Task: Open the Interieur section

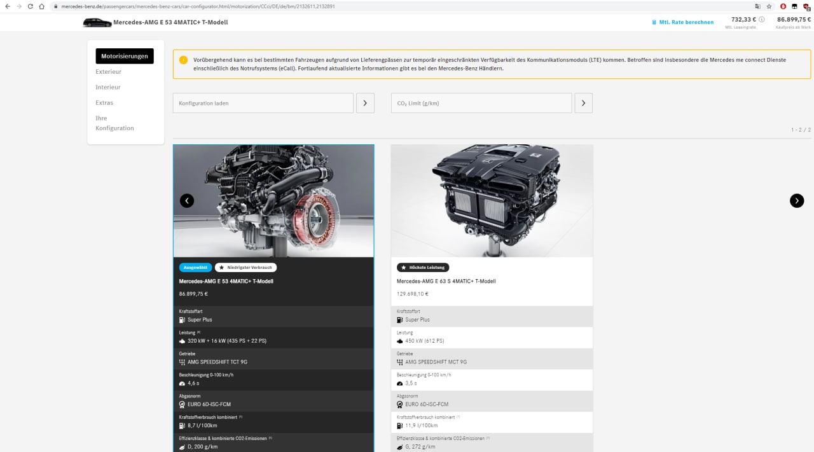Action: pos(108,87)
